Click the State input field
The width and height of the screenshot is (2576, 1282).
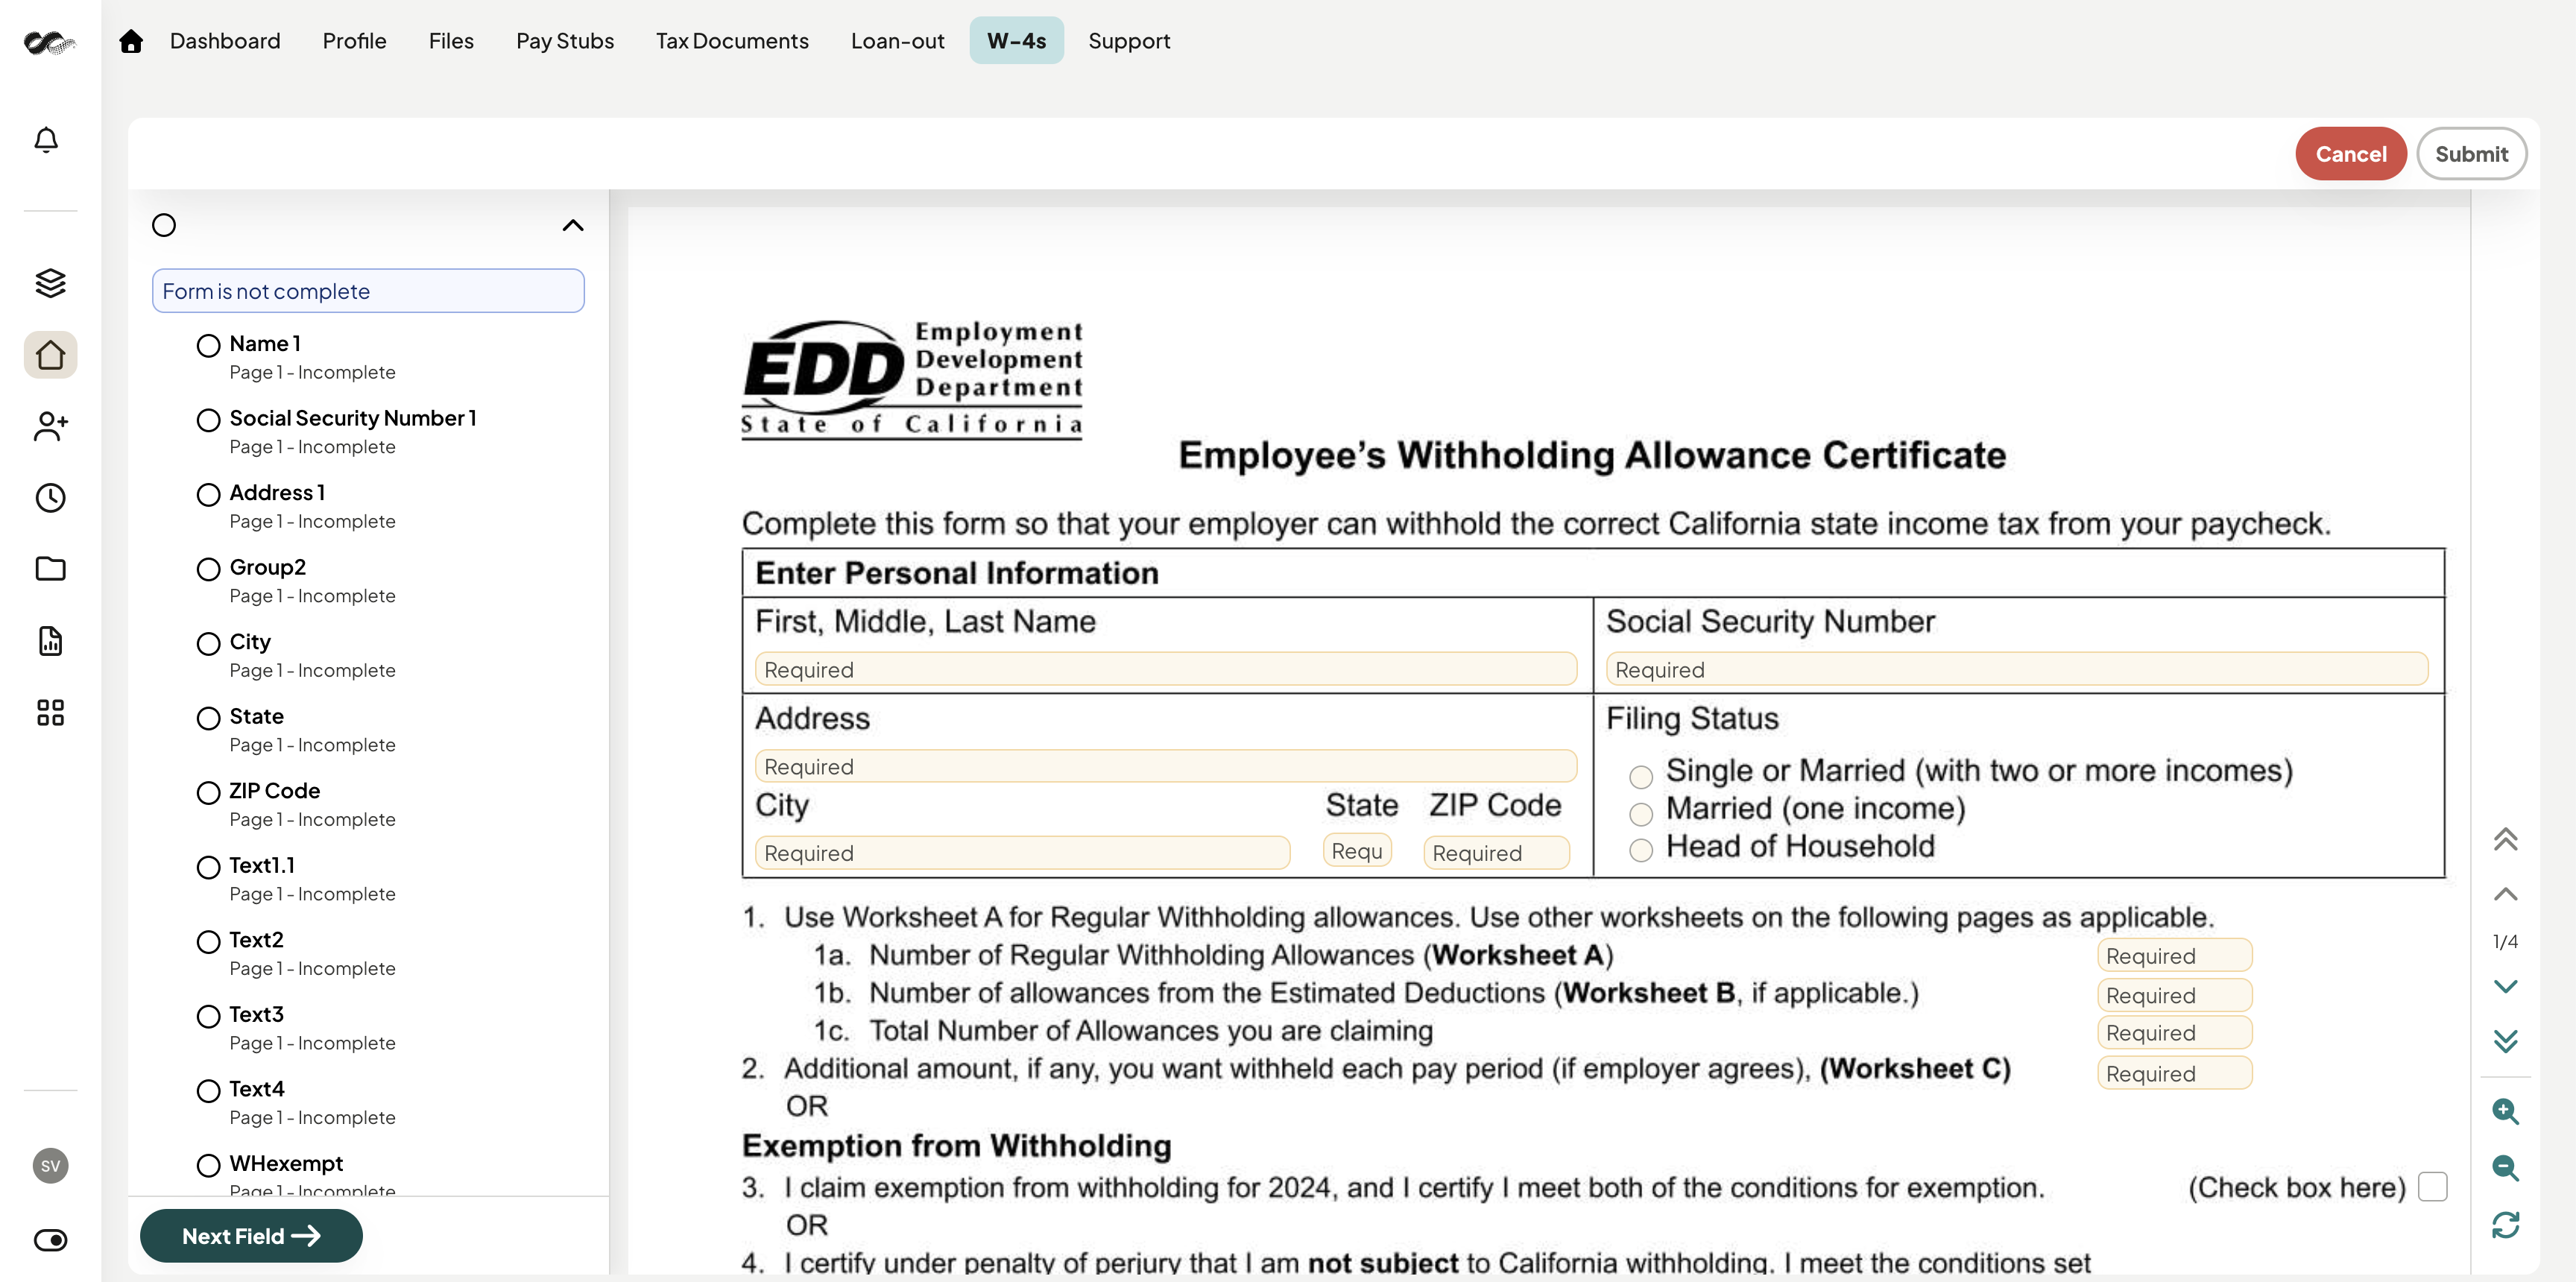[x=1357, y=850]
